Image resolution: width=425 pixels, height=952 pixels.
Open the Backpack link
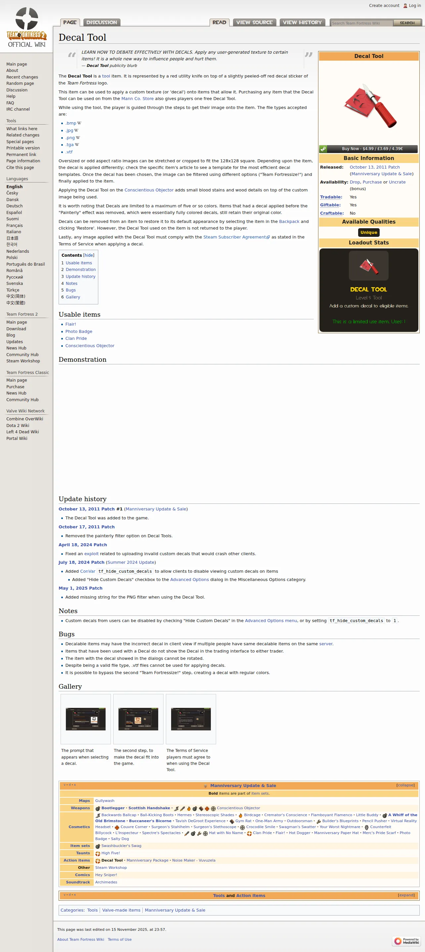[289, 222]
